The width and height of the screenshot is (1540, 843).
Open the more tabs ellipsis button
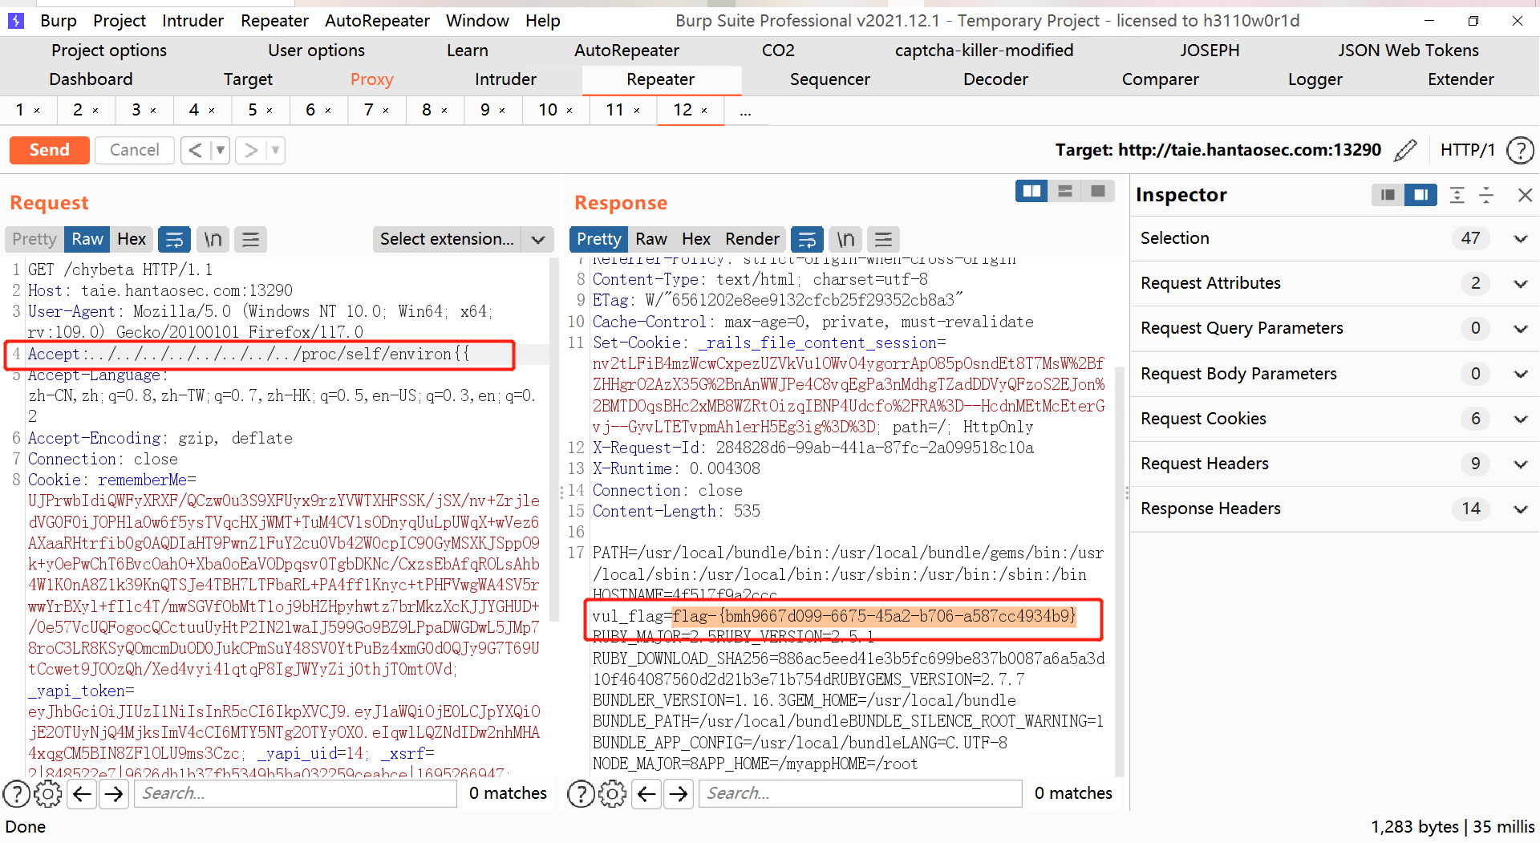point(745,111)
